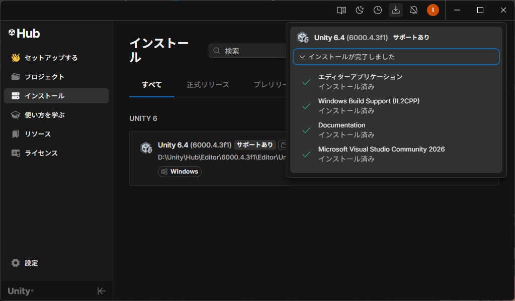Toggle dark mode with the moon icon
Viewport: 515px width, 301px height.
tap(360, 10)
